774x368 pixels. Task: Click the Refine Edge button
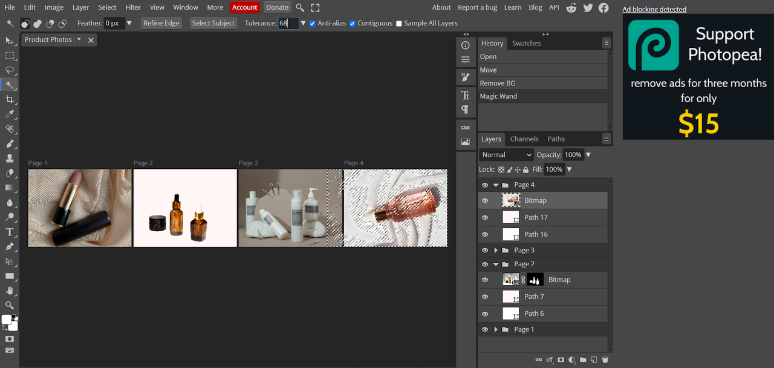[161, 23]
